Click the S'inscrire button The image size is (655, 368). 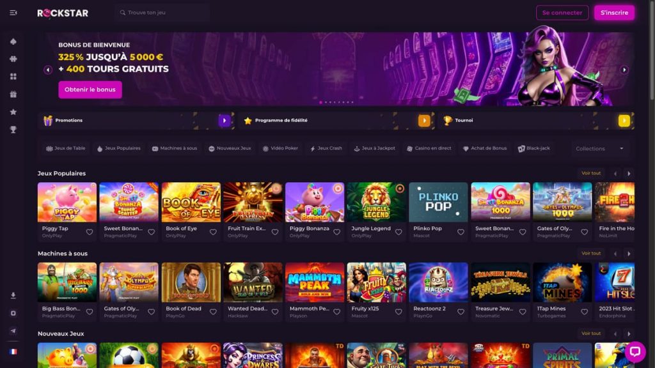click(614, 13)
